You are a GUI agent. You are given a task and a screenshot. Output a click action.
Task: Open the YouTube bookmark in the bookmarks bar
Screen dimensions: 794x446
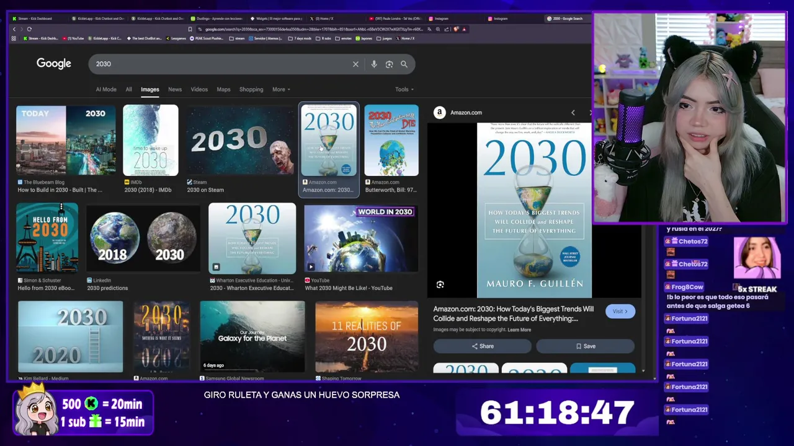point(73,38)
